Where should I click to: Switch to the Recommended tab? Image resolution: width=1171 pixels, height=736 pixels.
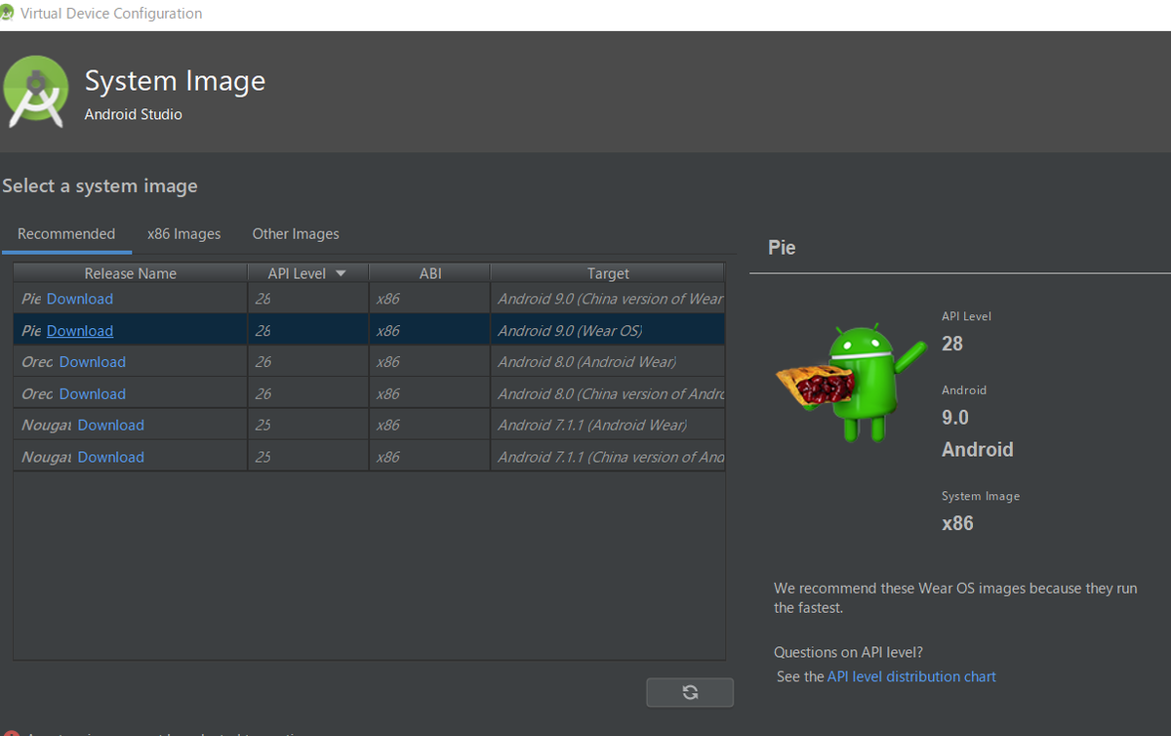[x=66, y=234]
